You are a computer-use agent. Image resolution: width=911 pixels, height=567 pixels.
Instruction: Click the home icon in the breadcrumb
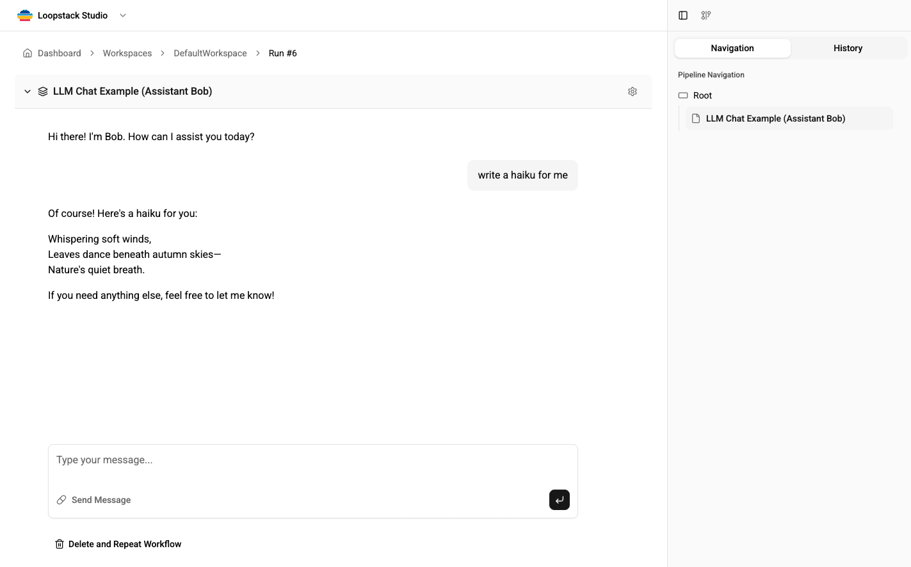click(x=27, y=52)
